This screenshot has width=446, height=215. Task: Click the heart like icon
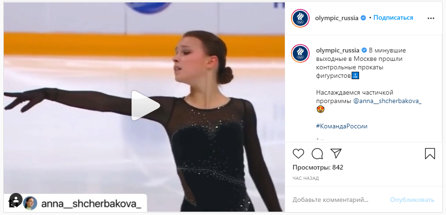[x=298, y=154]
